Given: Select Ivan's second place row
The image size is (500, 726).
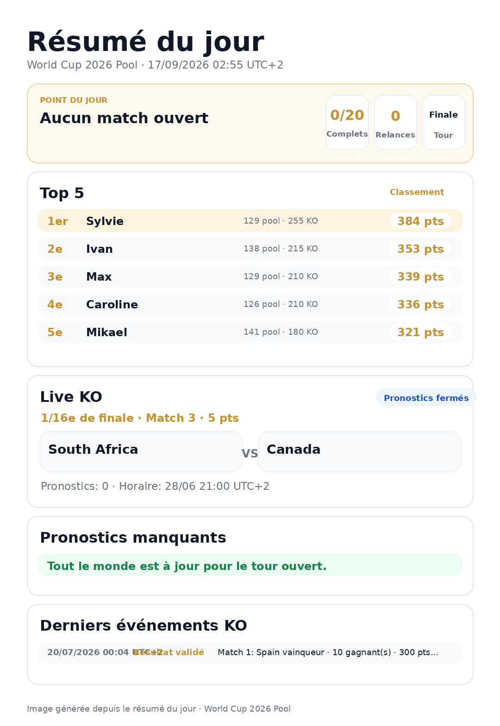Looking at the screenshot, I should coord(250,249).
